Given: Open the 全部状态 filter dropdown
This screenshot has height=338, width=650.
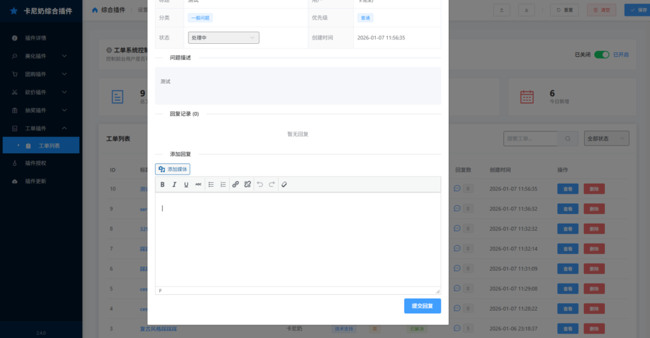Looking at the screenshot, I should (x=606, y=139).
